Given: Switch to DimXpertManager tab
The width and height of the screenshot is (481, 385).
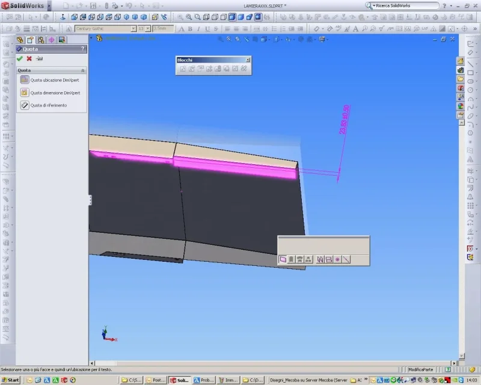Looking at the screenshot, I should [51, 40].
